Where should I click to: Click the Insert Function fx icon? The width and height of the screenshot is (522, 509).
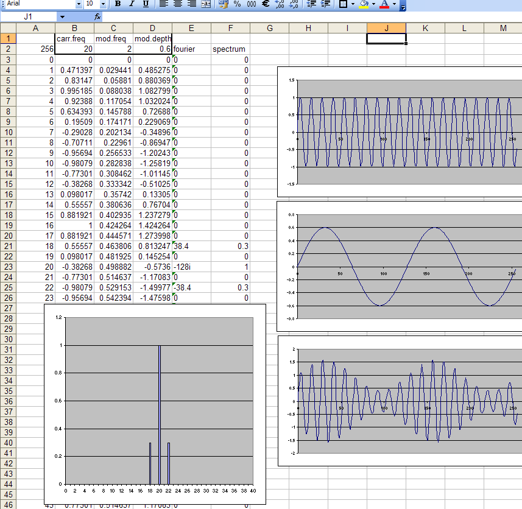tap(97, 16)
